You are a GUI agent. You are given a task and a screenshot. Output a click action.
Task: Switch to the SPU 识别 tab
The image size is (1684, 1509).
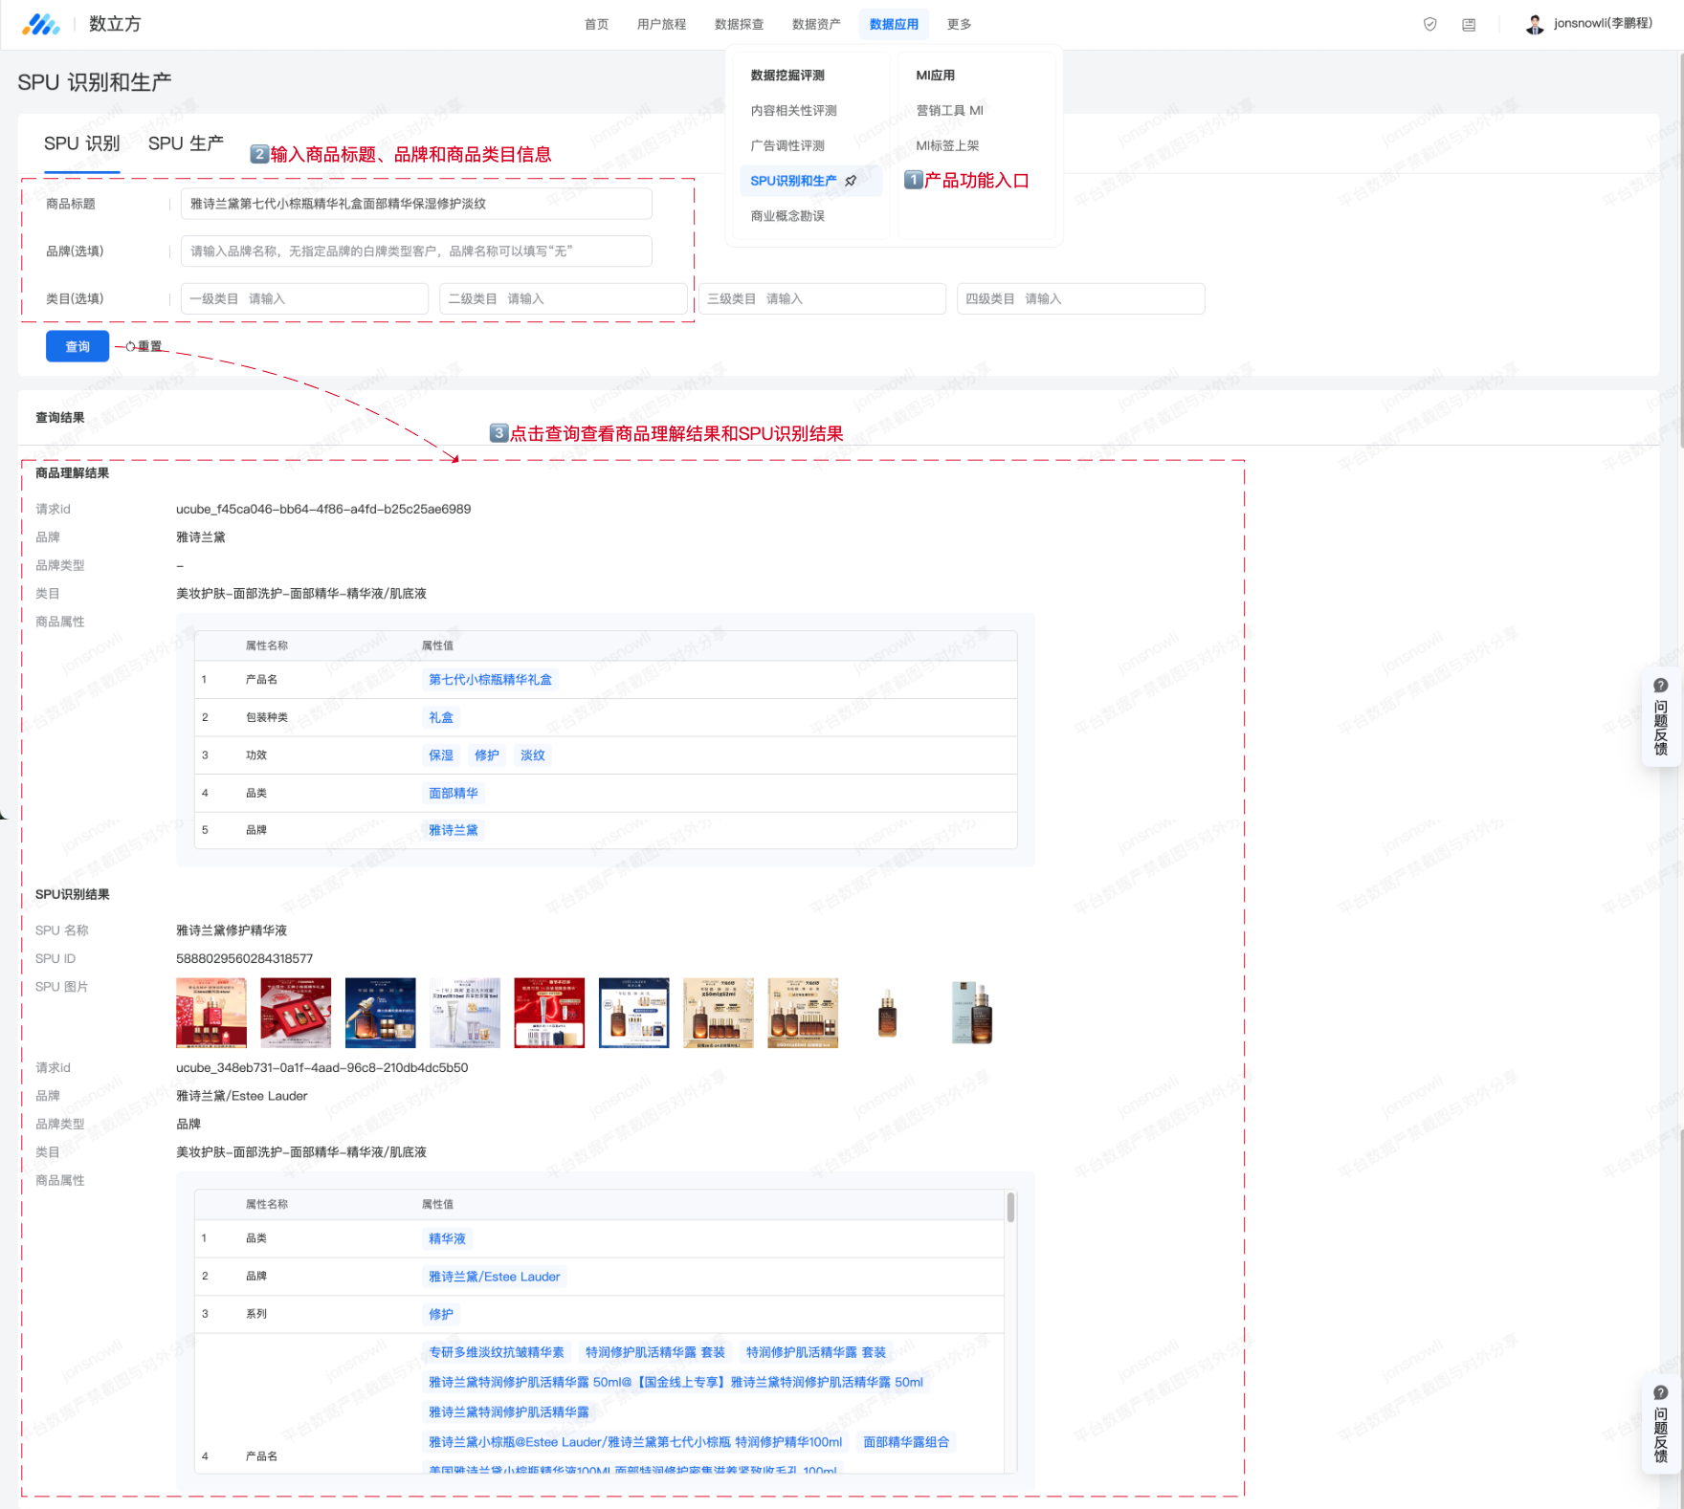[x=82, y=143]
